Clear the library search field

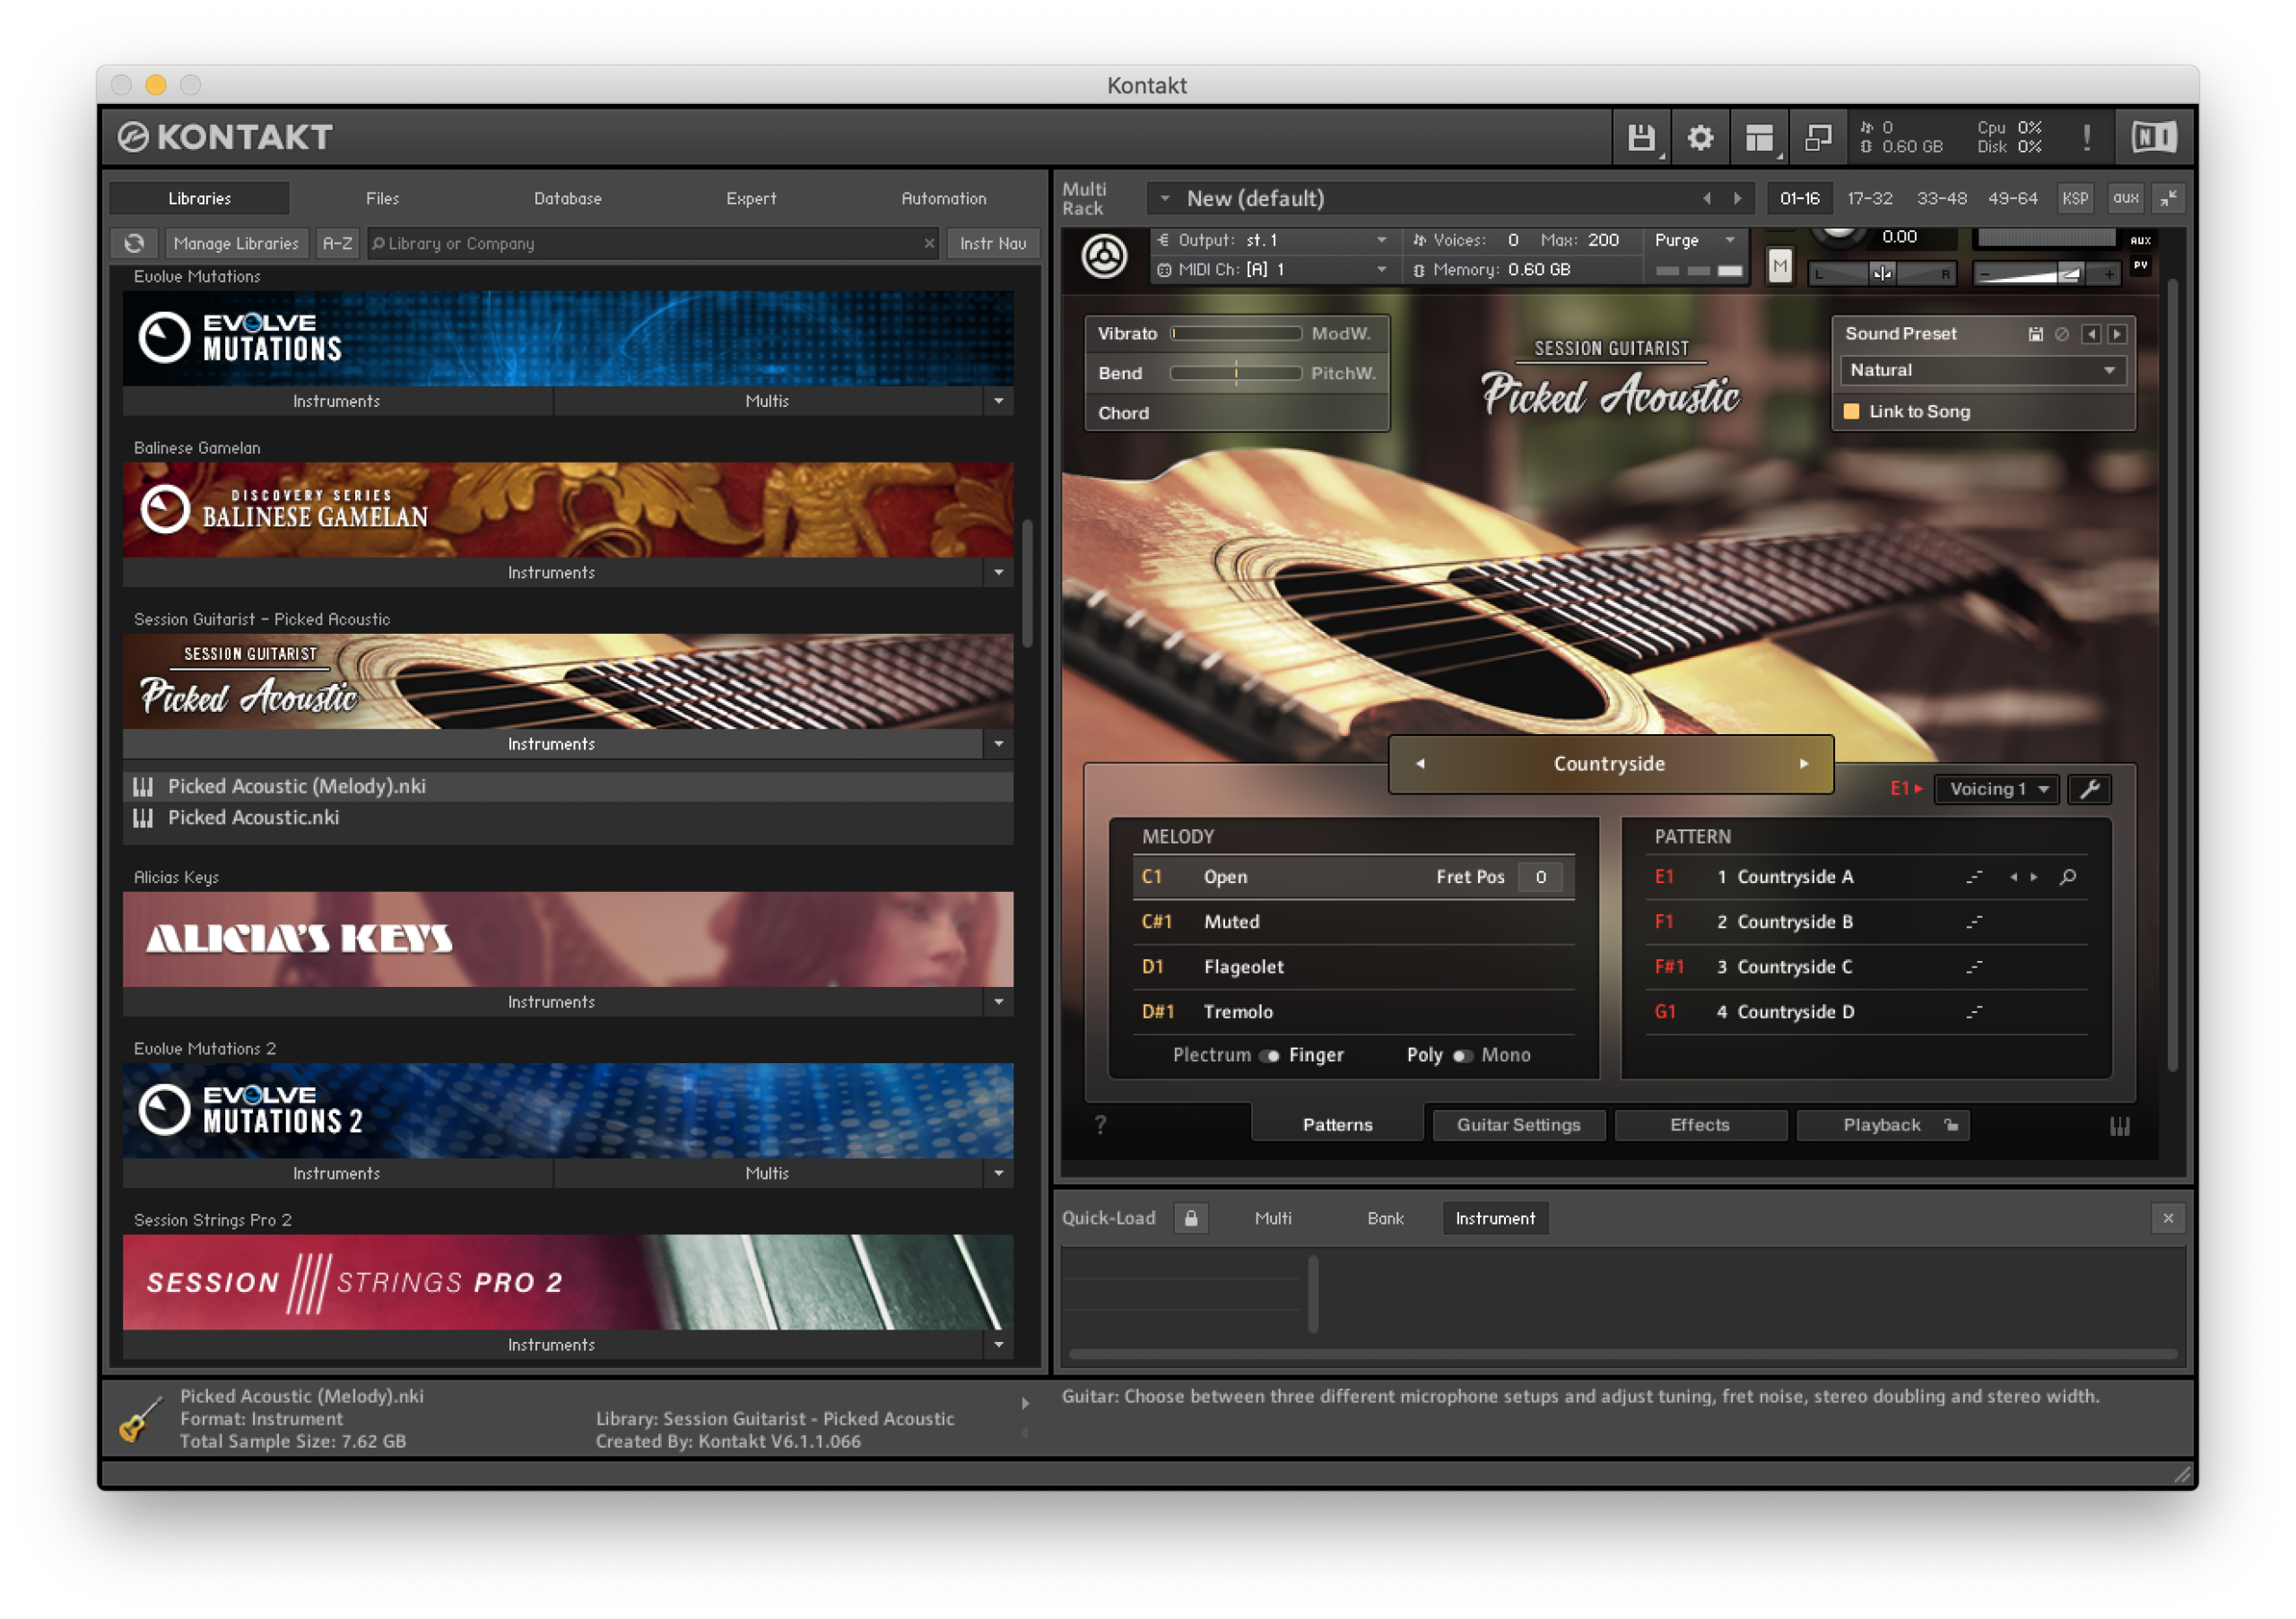click(x=929, y=244)
